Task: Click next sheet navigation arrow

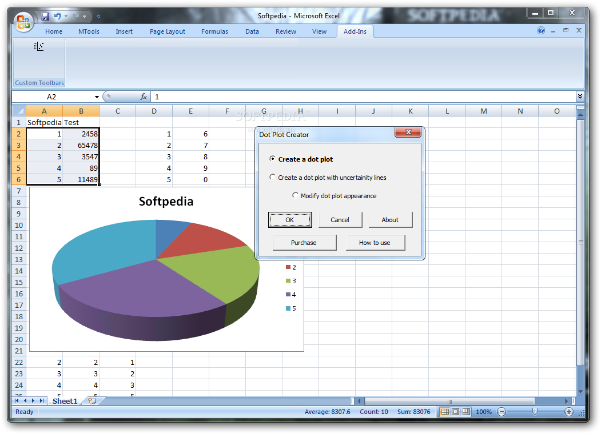Action: (33, 401)
